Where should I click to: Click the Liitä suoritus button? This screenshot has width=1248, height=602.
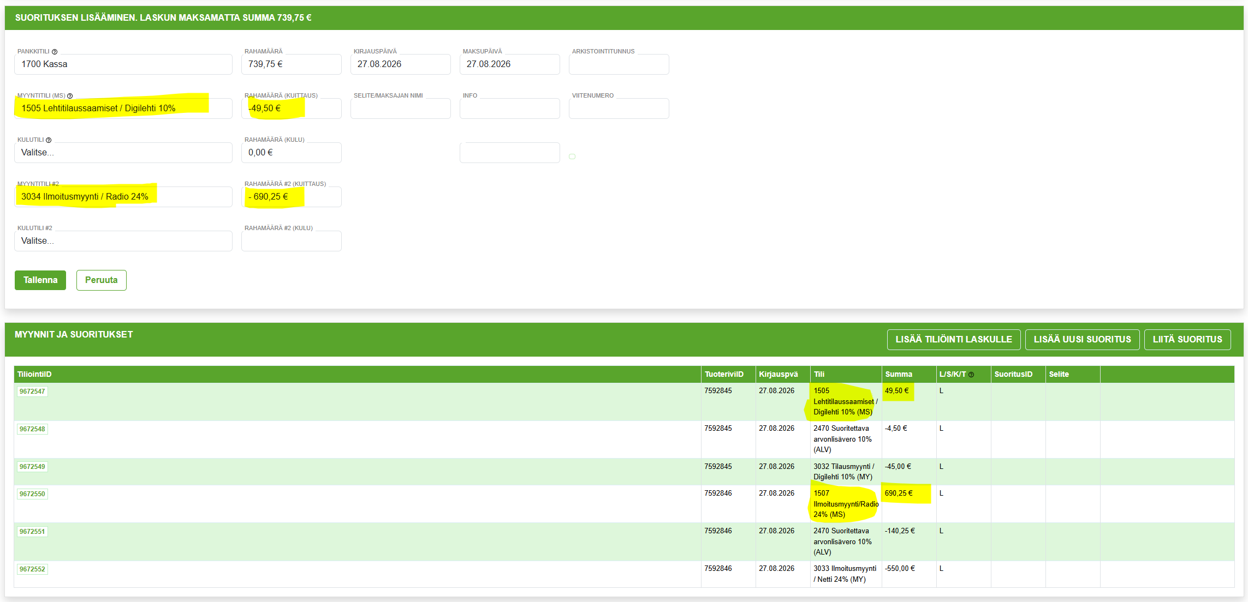pos(1187,339)
